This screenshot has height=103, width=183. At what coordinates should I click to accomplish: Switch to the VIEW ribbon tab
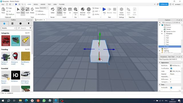click(x=55, y=4)
